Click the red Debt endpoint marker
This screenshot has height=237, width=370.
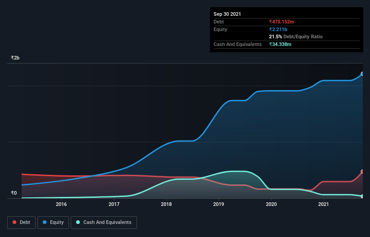(362, 171)
